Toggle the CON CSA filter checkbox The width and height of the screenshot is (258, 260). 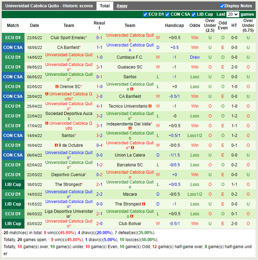167,14
